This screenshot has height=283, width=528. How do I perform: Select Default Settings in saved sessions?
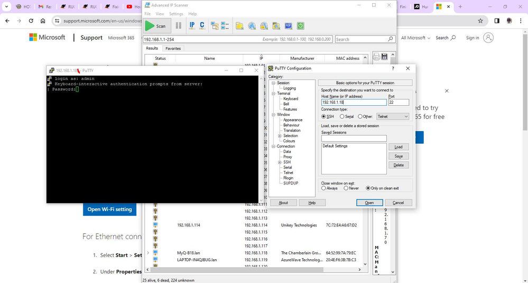click(335, 146)
